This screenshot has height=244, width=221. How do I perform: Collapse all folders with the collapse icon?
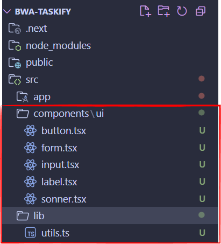201,11
